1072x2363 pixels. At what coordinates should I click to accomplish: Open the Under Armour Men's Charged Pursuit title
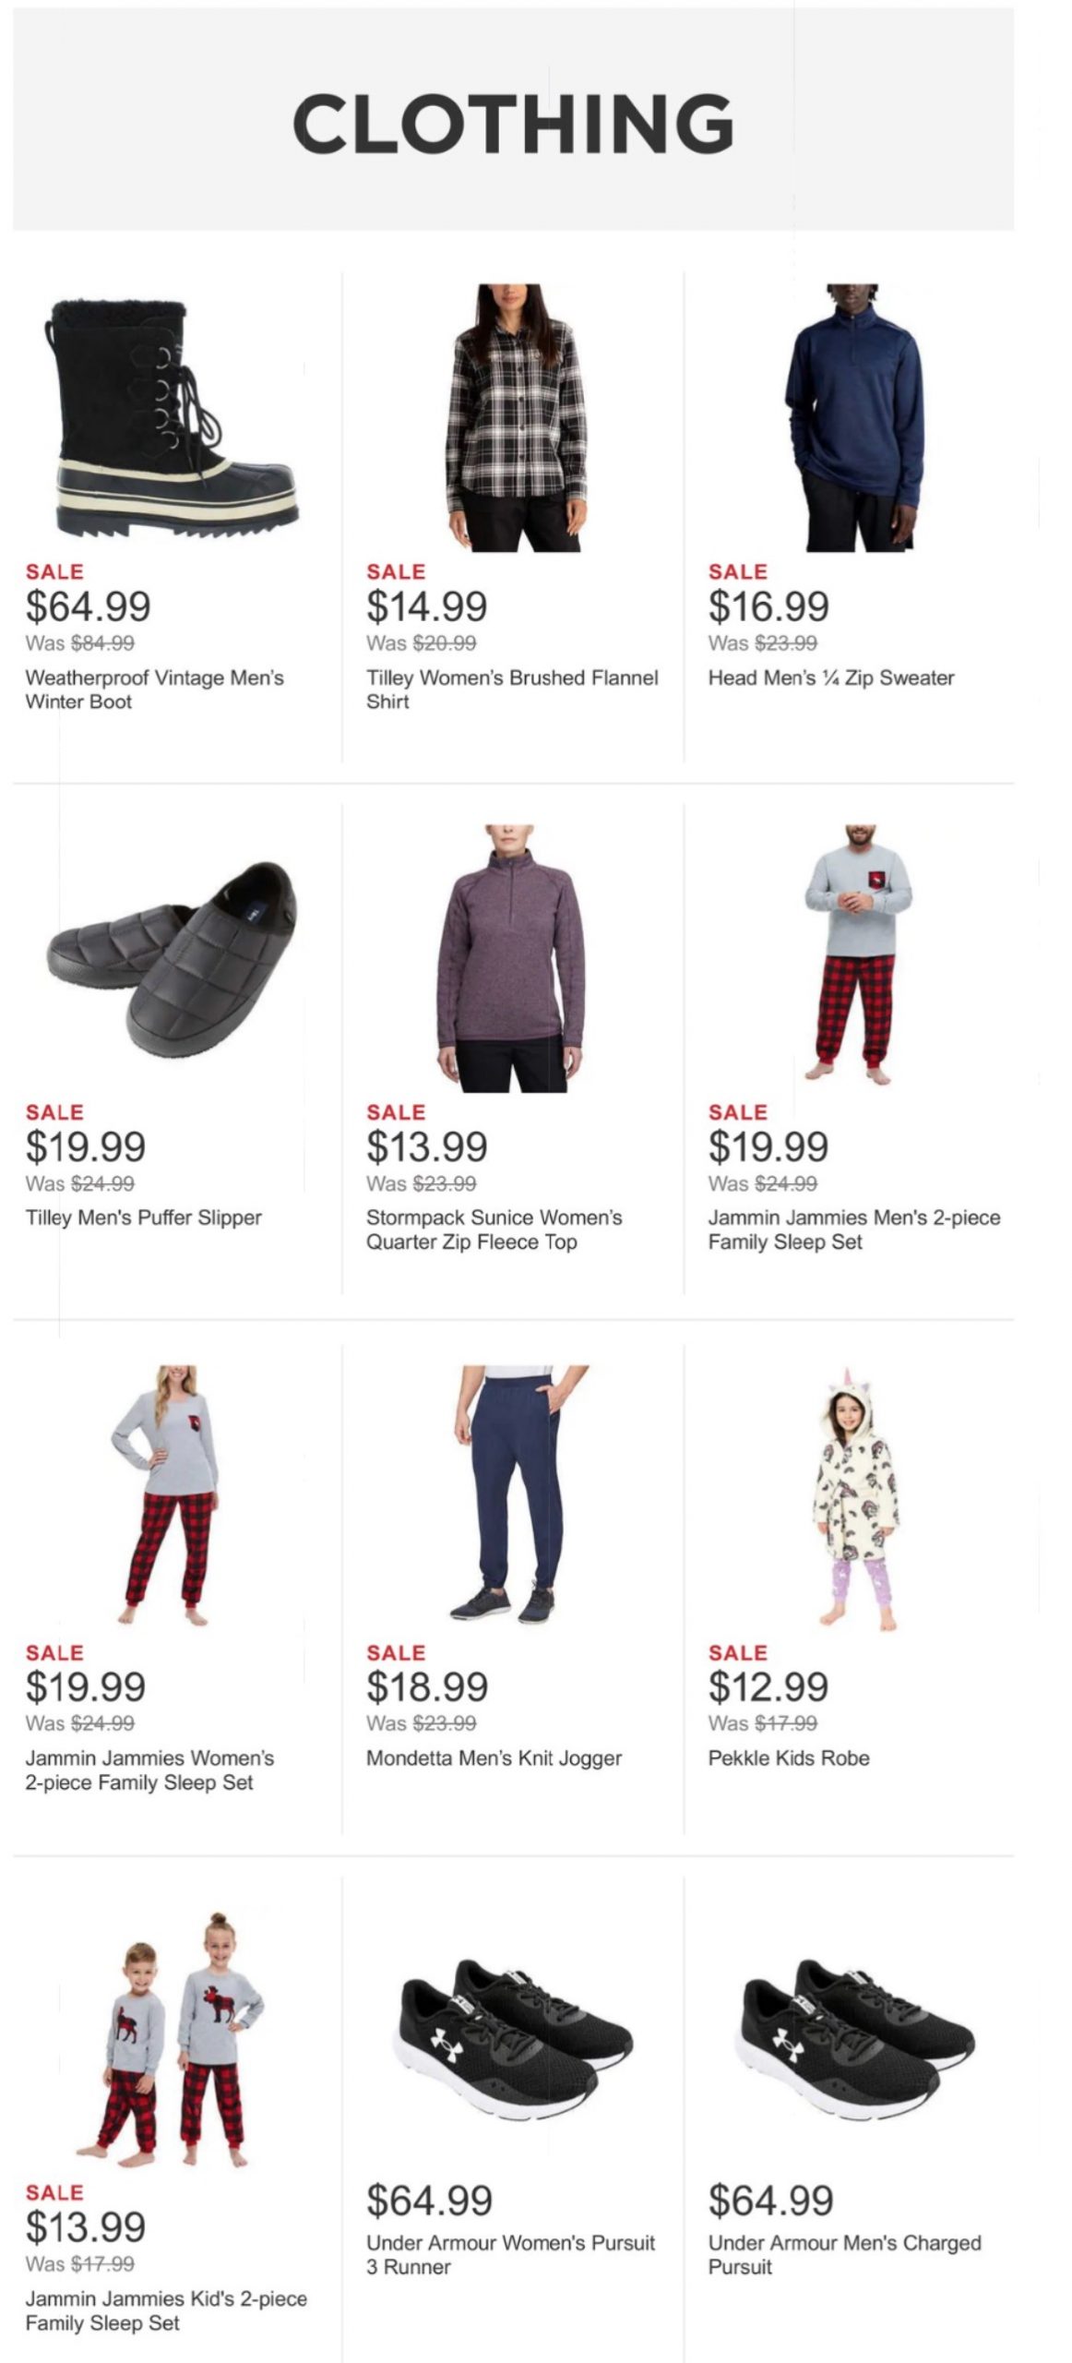[844, 2255]
